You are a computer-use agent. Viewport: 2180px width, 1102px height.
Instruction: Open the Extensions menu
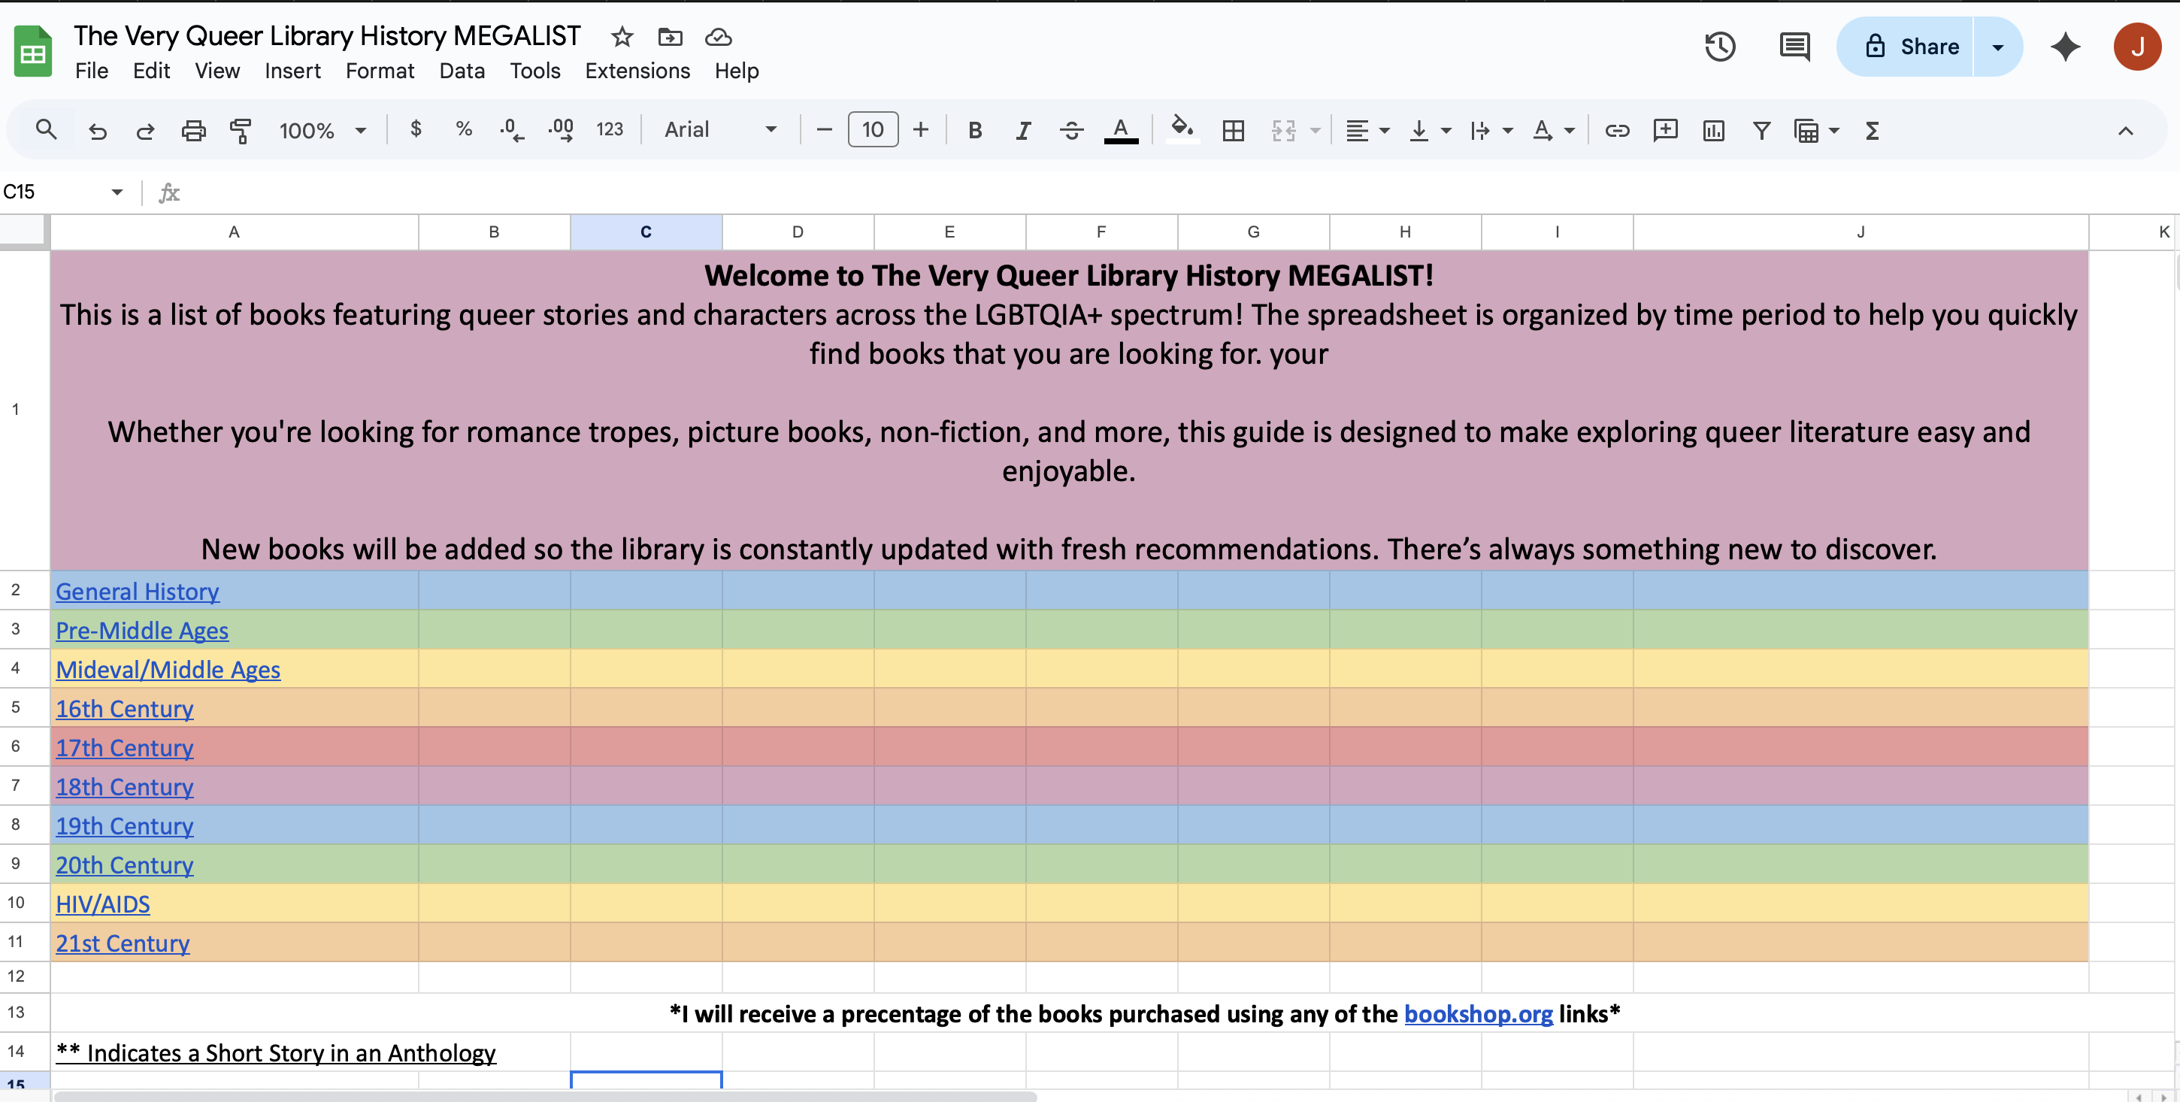(x=637, y=71)
